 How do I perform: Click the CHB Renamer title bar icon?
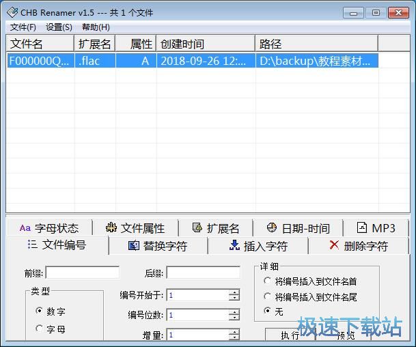click(x=12, y=12)
